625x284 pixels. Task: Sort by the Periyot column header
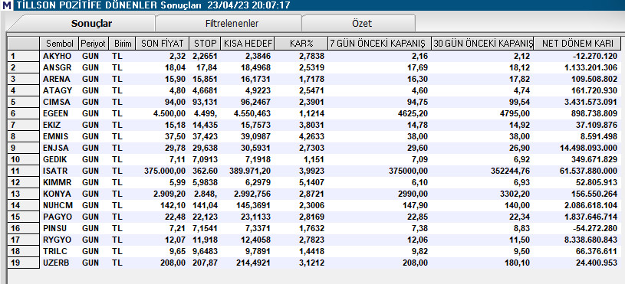pyautogui.click(x=93, y=44)
